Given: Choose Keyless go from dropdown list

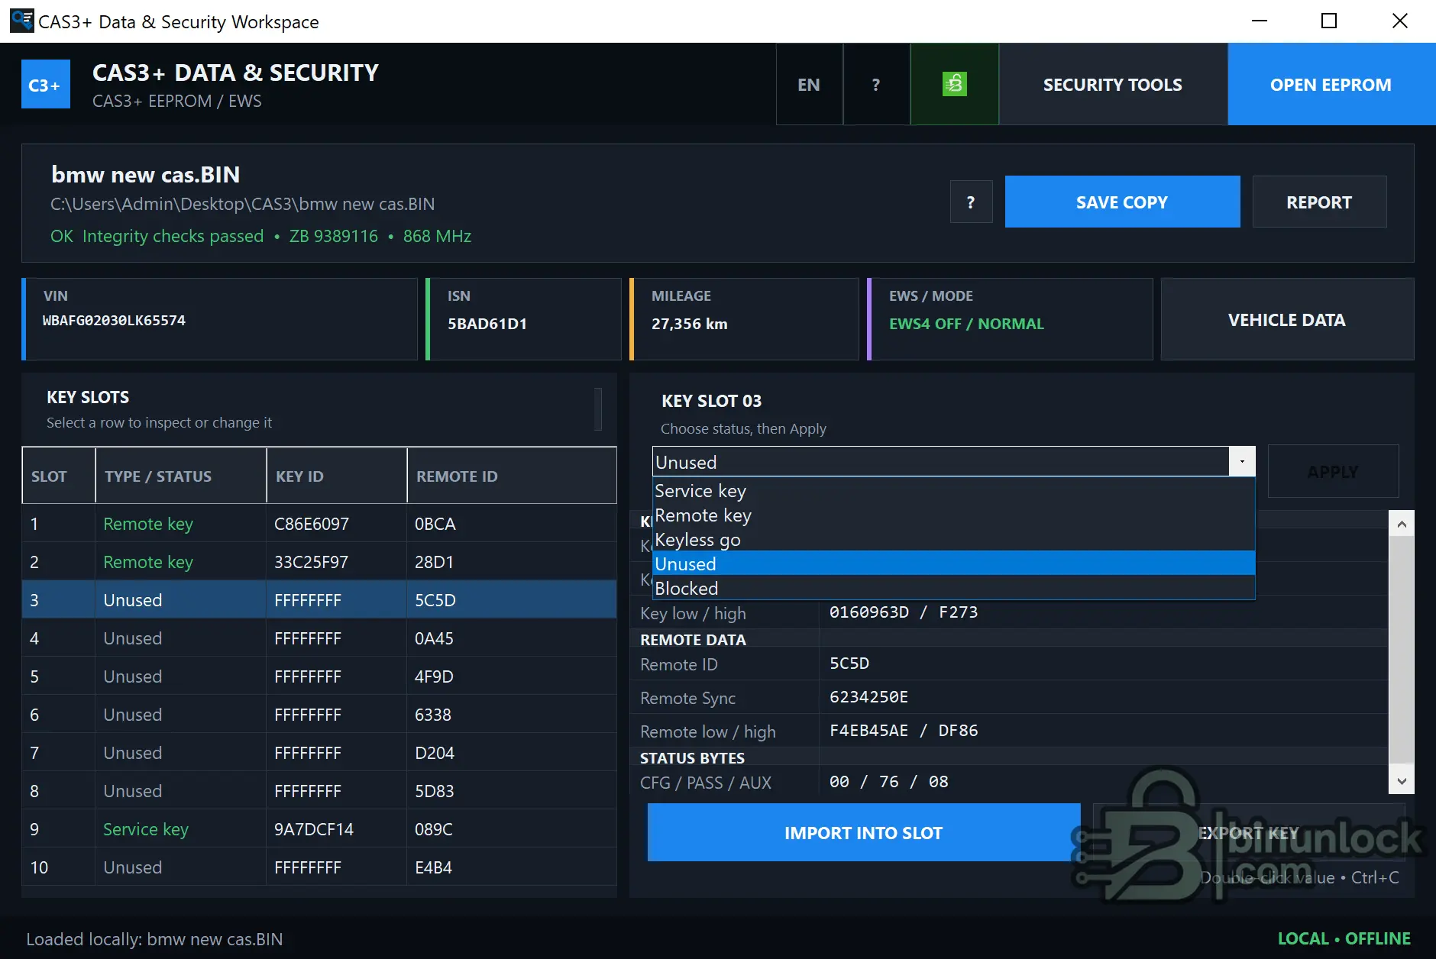Looking at the screenshot, I should tap(954, 540).
